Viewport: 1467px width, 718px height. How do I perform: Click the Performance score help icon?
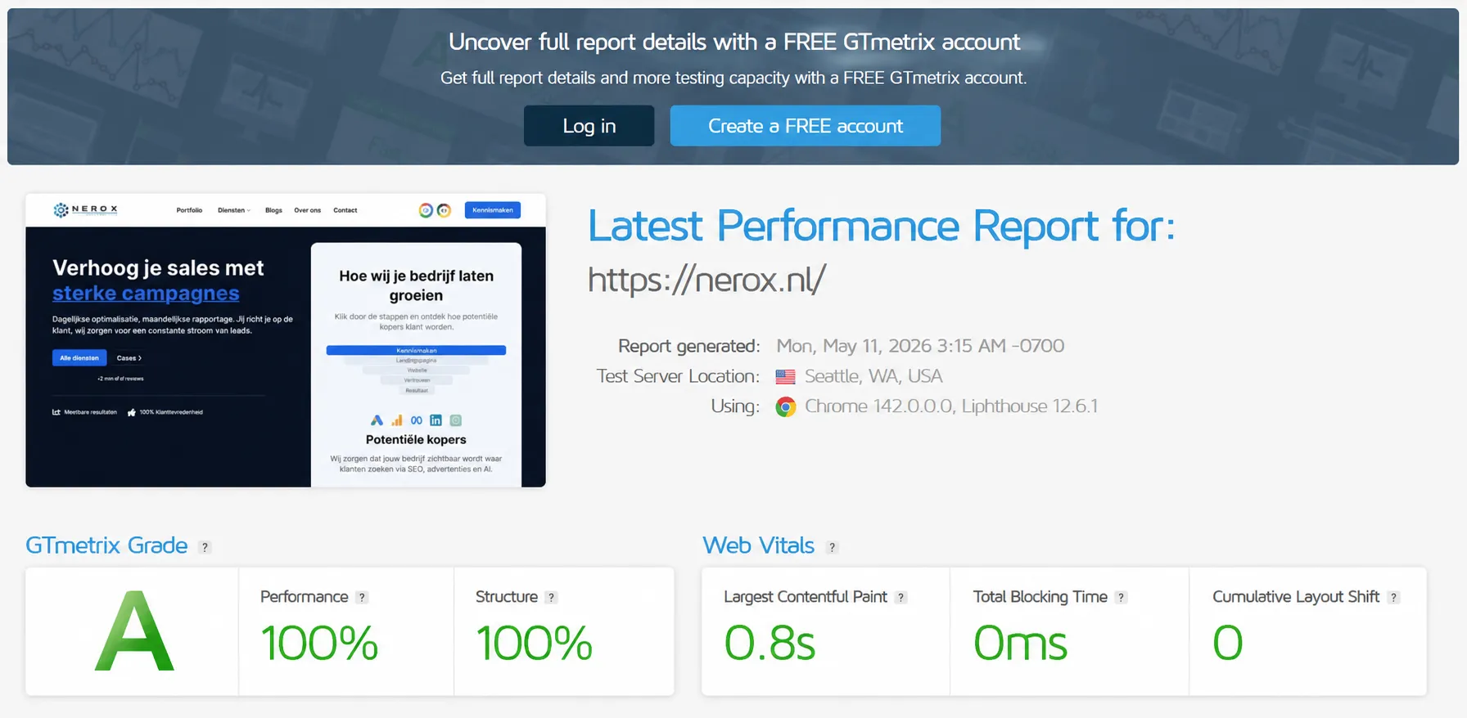(362, 598)
